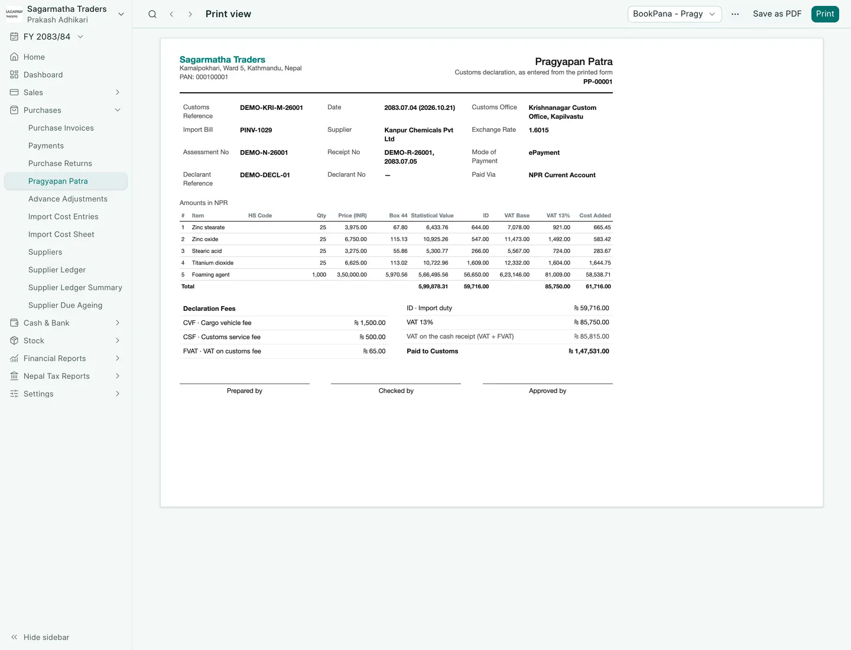This screenshot has width=851, height=650.
Task: Click the Financial Reports chart icon
Action: [14, 358]
